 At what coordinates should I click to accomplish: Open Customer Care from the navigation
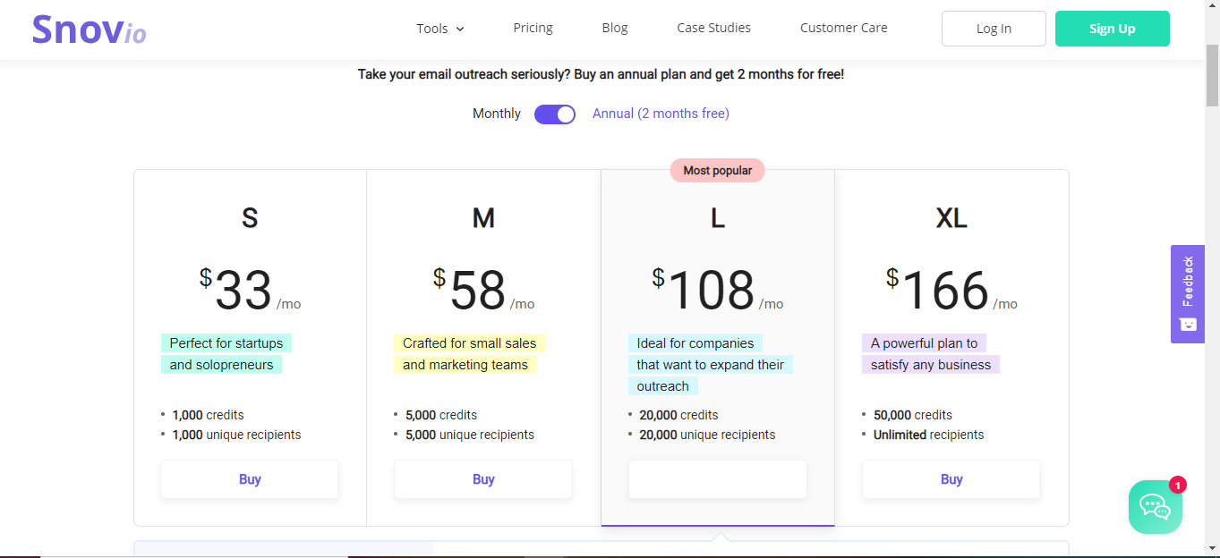point(843,28)
